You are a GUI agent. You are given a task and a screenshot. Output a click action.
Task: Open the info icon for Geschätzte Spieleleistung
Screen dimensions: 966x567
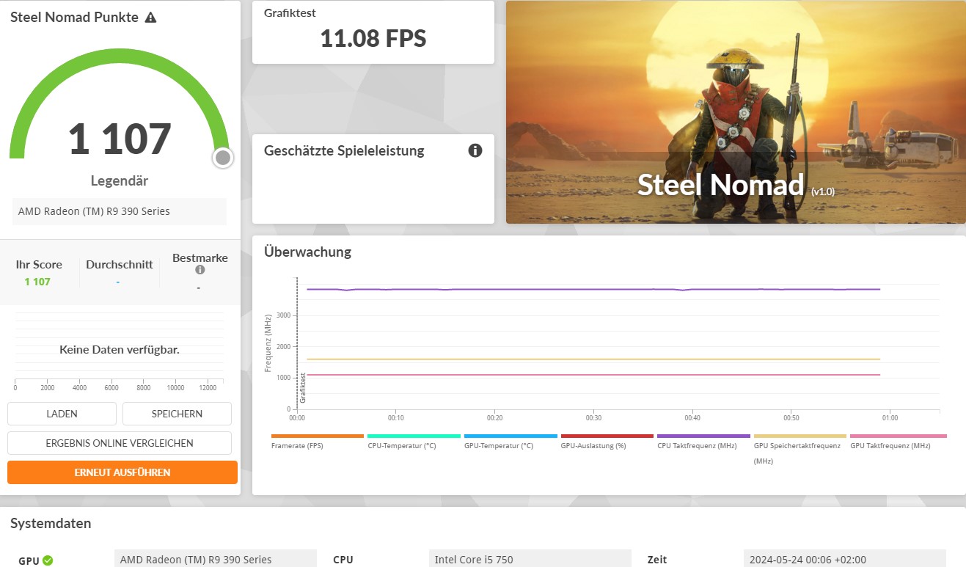(x=475, y=150)
